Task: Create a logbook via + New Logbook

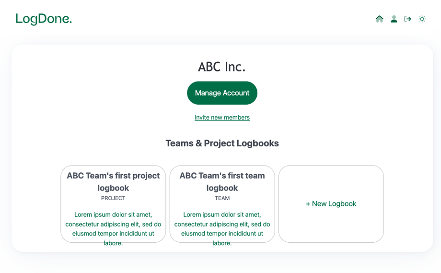Action: [x=331, y=204]
